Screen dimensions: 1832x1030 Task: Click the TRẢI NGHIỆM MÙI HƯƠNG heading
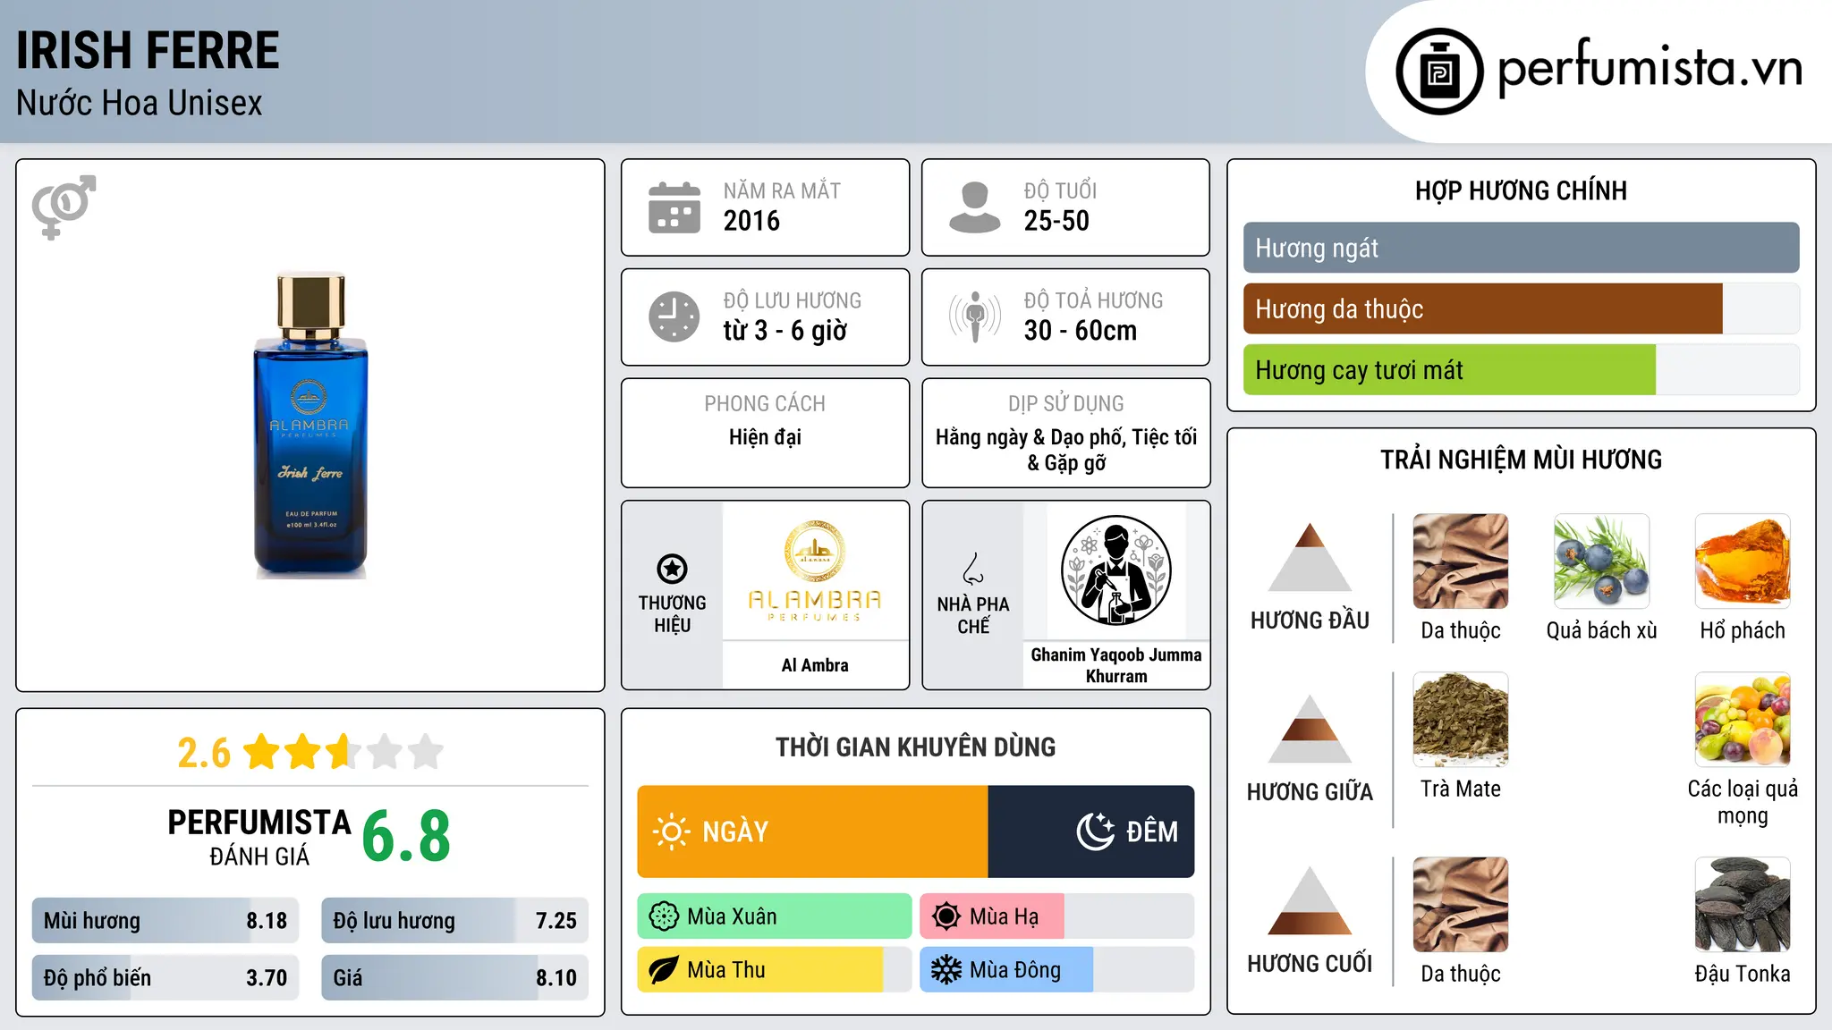tap(1521, 460)
